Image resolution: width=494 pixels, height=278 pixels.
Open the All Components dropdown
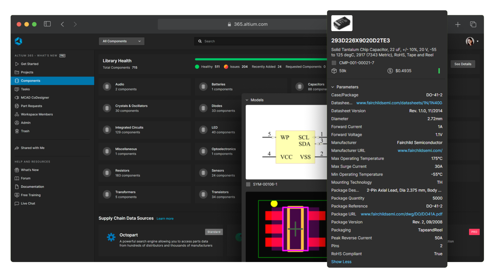point(121,41)
